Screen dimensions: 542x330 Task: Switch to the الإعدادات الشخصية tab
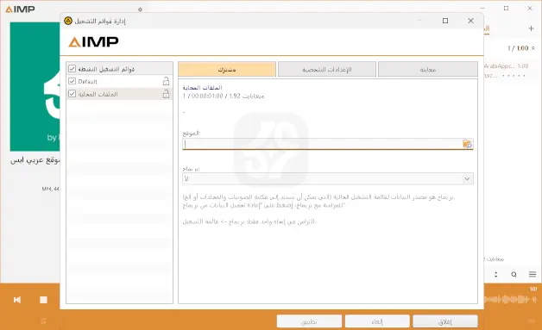(x=326, y=70)
